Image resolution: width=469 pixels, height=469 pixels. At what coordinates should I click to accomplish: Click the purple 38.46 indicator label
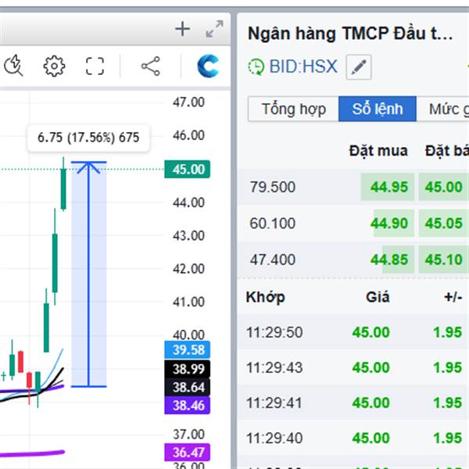[188, 406]
